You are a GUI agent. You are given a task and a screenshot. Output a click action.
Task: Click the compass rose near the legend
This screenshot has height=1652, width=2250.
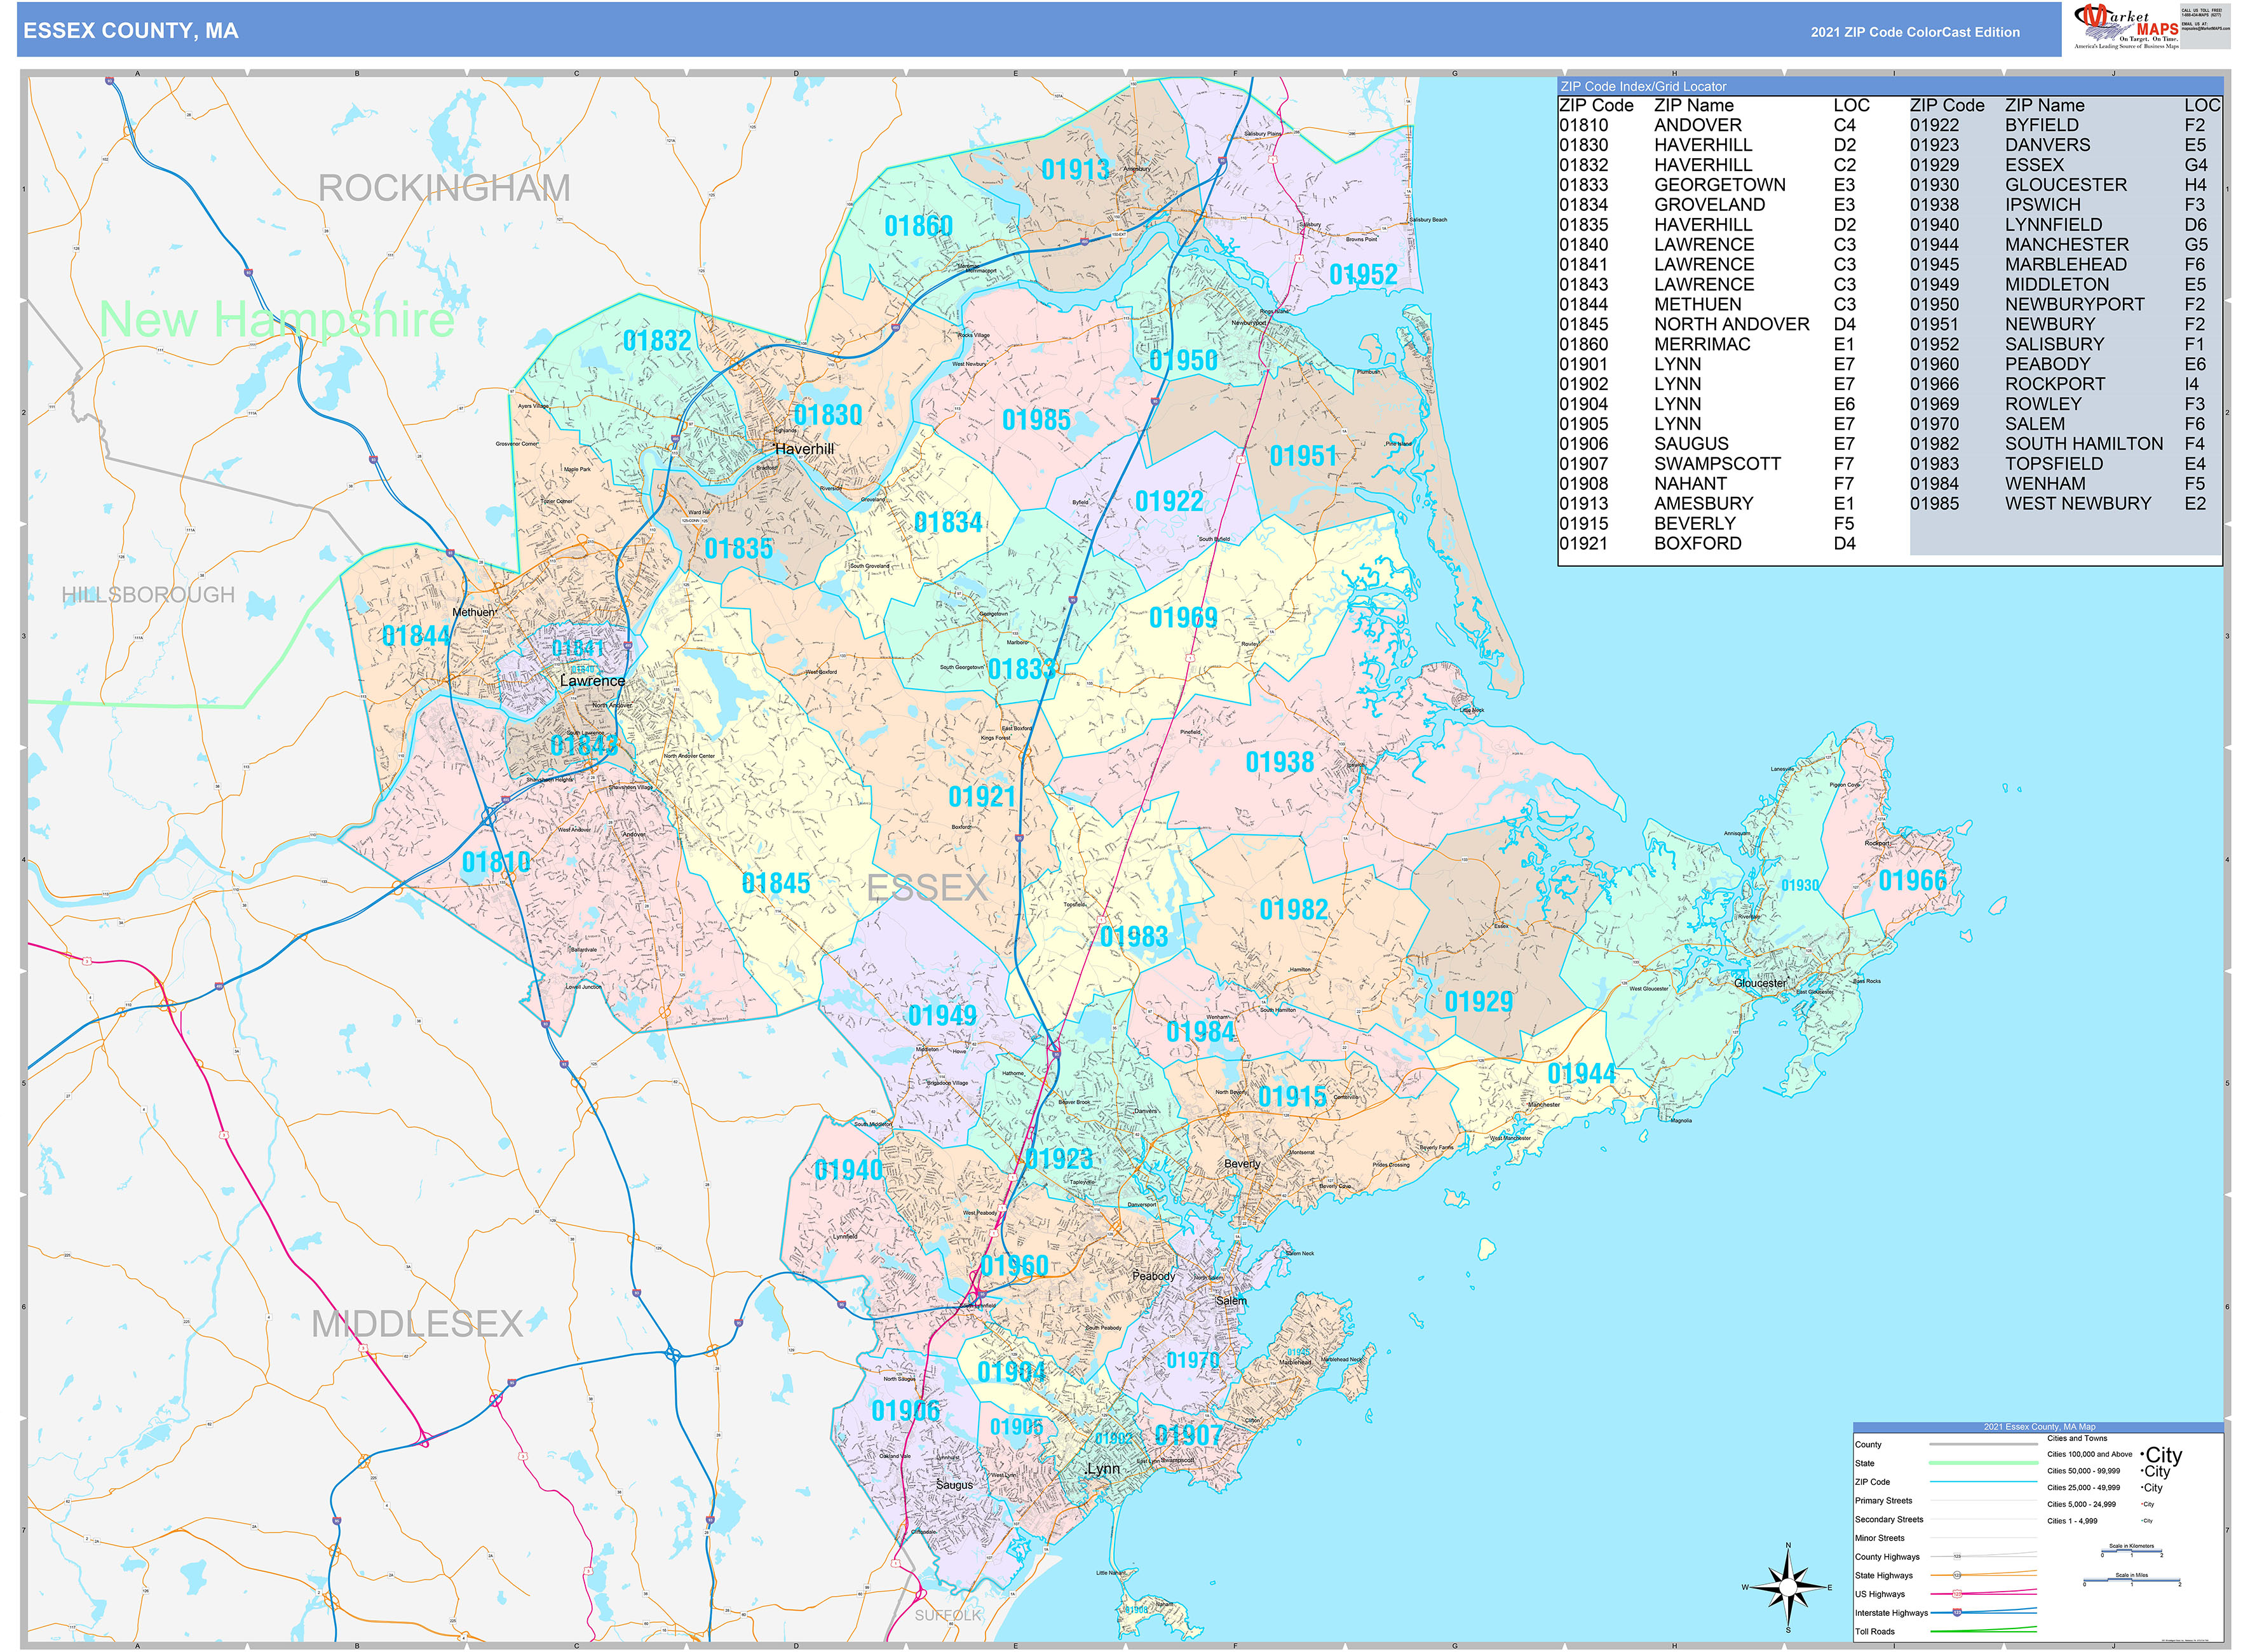(x=1788, y=1587)
